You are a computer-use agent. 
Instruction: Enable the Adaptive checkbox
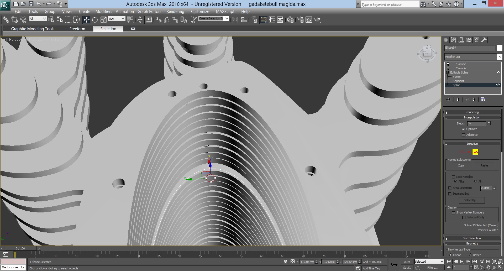463,135
